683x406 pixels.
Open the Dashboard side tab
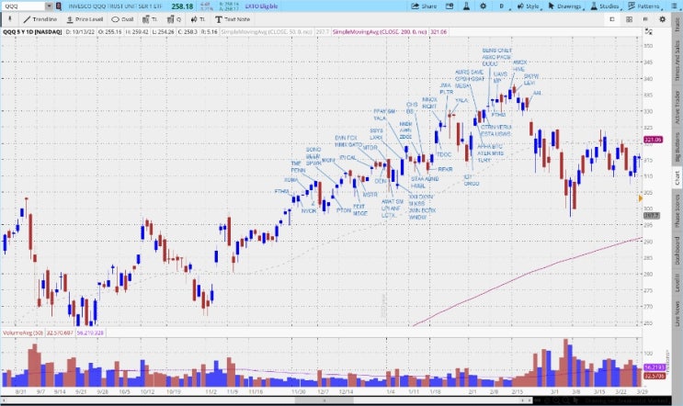677,250
